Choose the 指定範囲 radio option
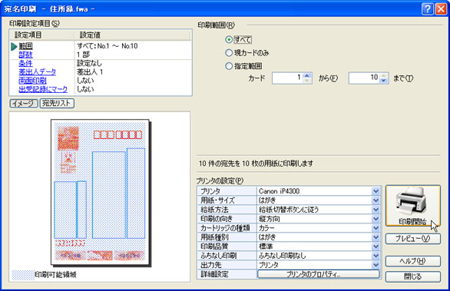 point(229,66)
